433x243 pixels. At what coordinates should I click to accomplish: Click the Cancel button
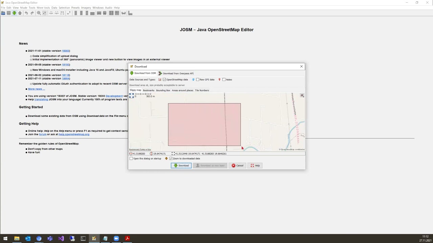pyautogui.click(x=237, y=165)
